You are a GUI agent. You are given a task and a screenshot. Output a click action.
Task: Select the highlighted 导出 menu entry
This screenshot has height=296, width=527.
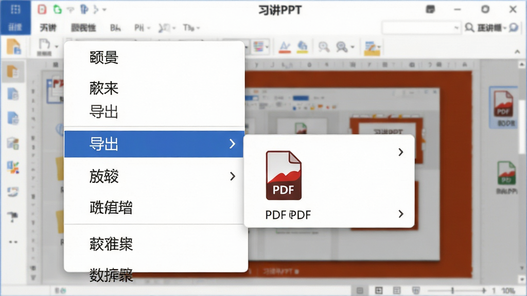point(154,144)
